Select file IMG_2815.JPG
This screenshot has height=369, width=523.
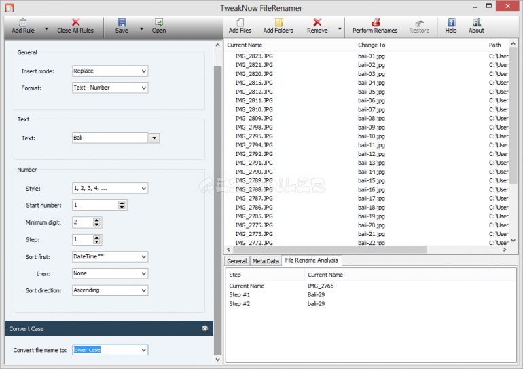point(254,83)
